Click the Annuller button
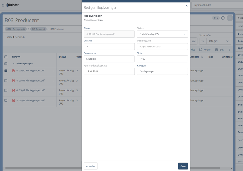The width and height of the screenshot is (243, 171). [90, 166]
